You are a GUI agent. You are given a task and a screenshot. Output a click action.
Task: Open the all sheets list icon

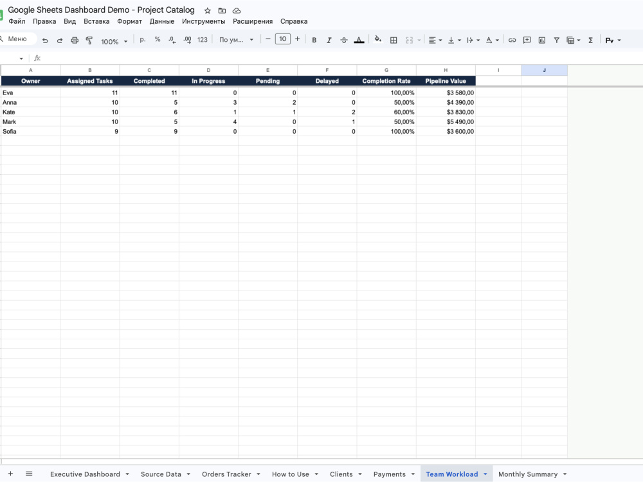tap(29, 474)
